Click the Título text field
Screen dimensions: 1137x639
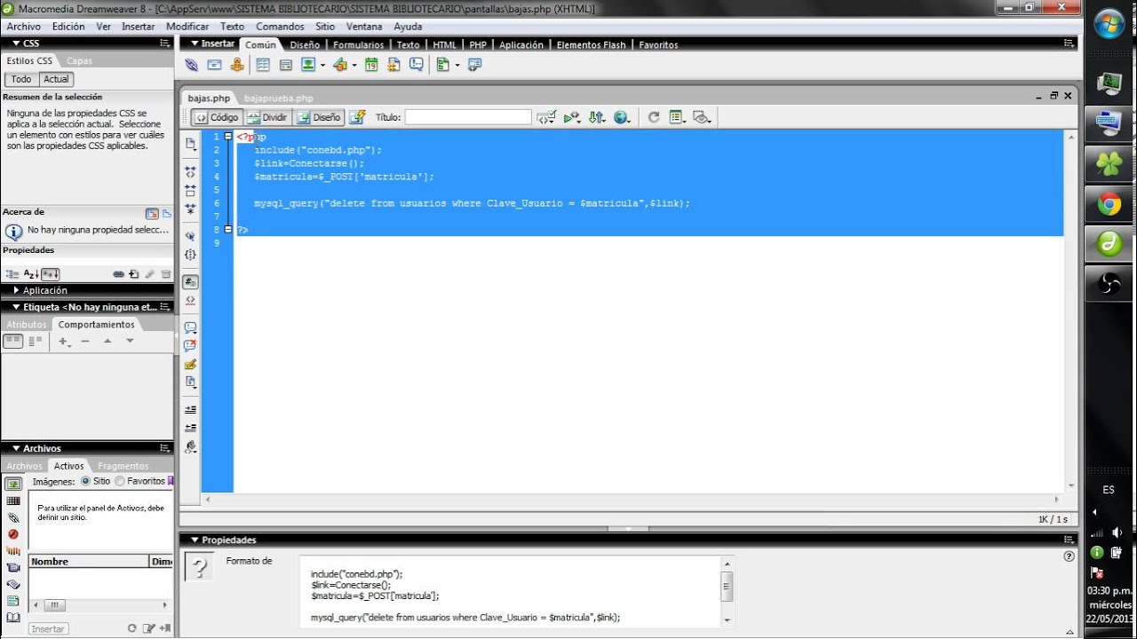click(468, 117)
